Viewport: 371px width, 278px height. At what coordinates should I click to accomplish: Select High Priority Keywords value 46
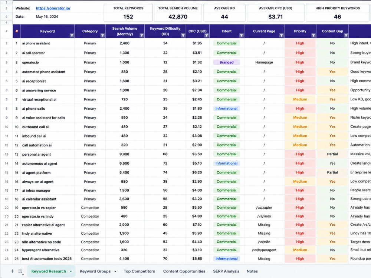click(337, 17)
